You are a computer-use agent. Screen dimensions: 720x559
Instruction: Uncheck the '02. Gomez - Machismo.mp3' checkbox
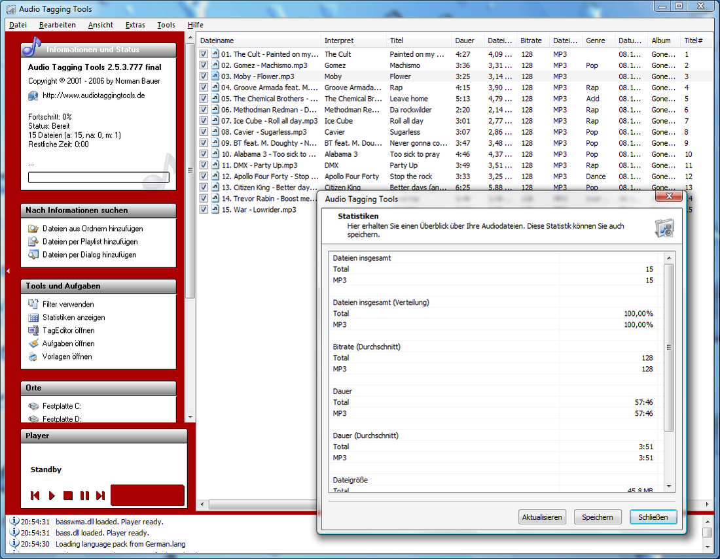(x=204, y=65)
